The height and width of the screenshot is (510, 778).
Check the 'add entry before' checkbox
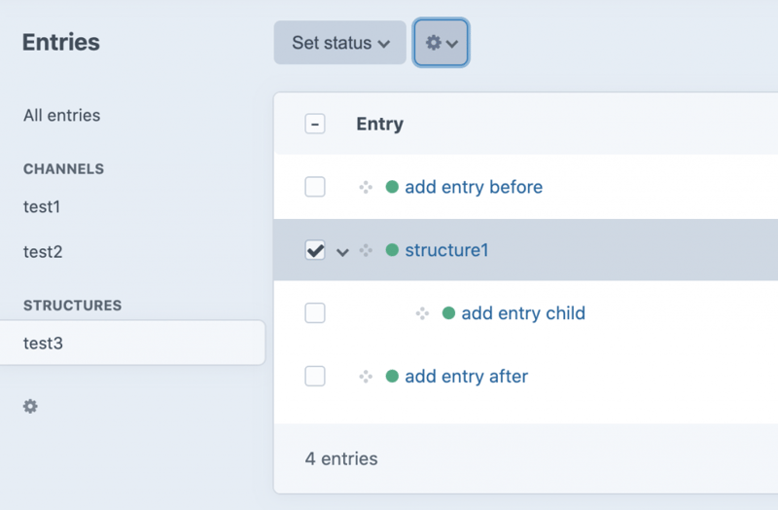pyautogui.click(x=315, y=187)
